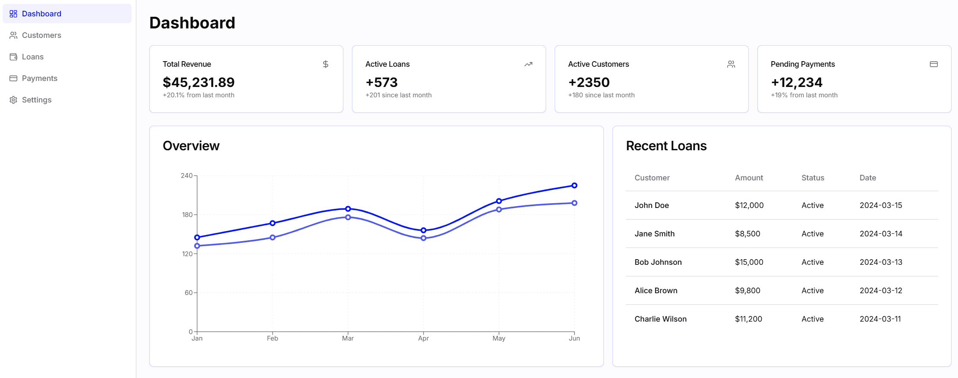This screenshot has height=378, width=958.
Task: Click the 180 label on chart y-axis
Action: coord(187,215)
